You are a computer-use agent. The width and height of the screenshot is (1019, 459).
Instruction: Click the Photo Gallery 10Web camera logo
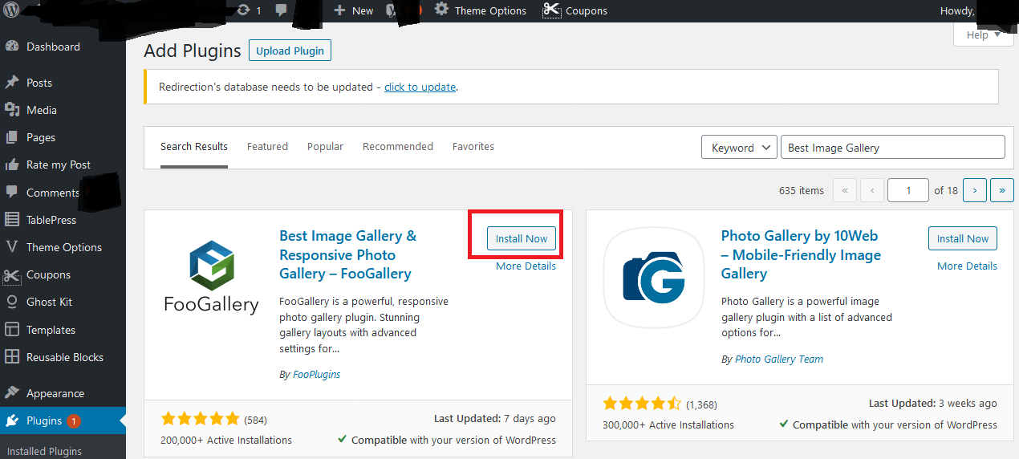coord(654,278)
